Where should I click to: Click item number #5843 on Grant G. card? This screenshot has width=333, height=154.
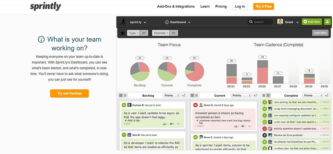(x=199, y=126)
